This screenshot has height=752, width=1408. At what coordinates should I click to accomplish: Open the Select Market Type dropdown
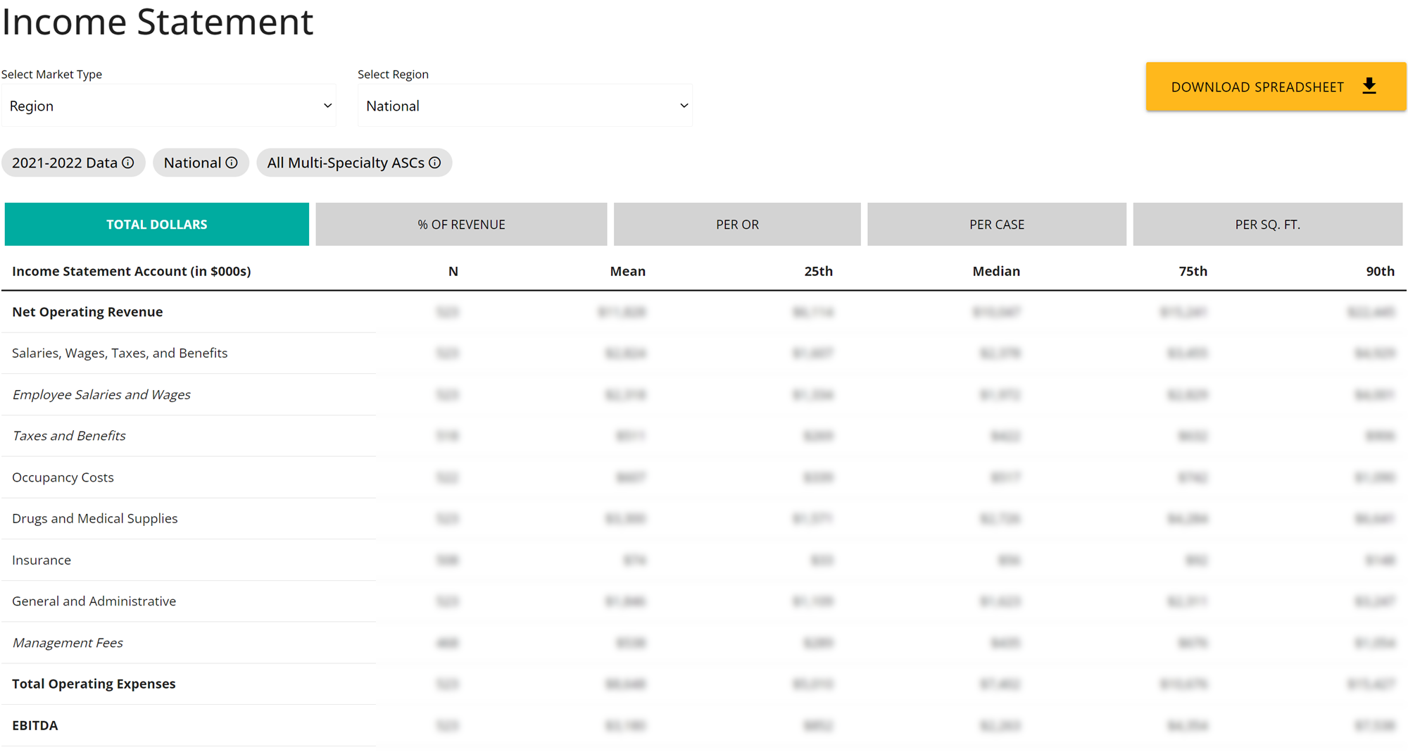point(169,106)
